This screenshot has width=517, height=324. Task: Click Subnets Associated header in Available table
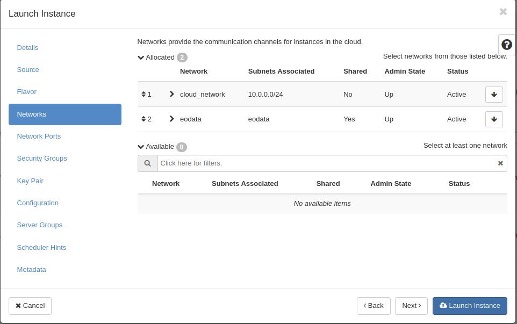point(245,184)
